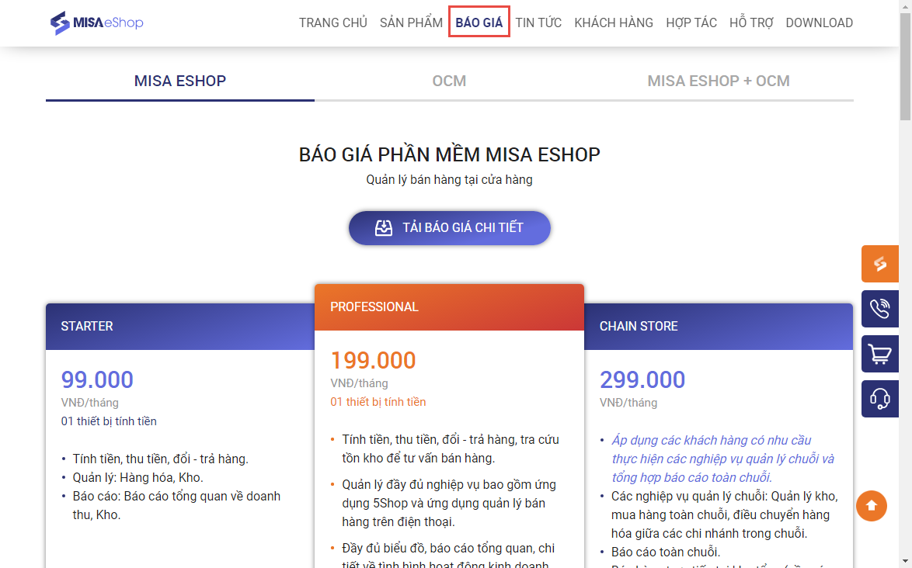Open KHÁCH HÀNG in the navigation

tap(614, 23)
